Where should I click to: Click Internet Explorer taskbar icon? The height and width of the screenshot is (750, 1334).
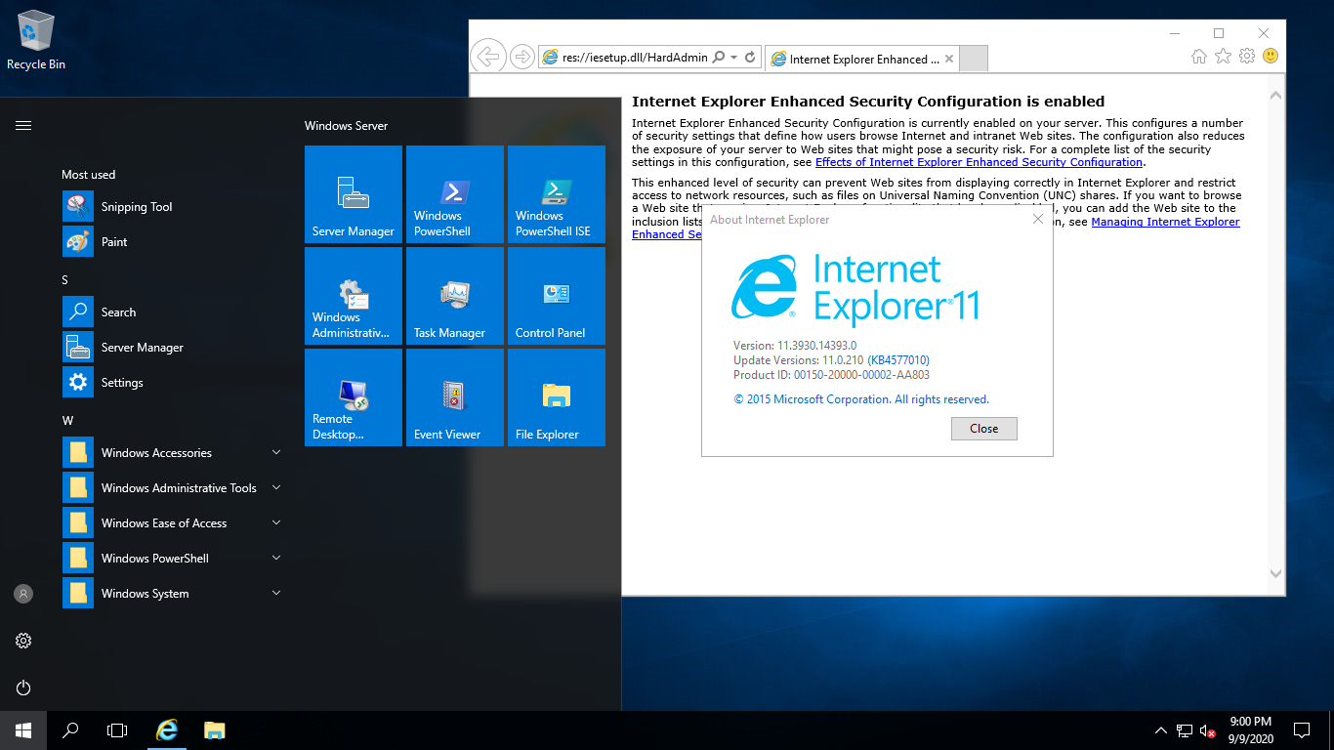coord(168,730)
